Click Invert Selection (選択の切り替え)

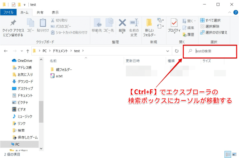[x=214, y=32]
